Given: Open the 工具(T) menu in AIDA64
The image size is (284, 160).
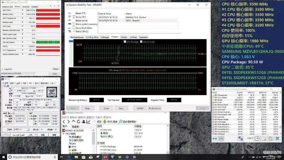Looking at the screenshot, I should [x=99, y=117].
